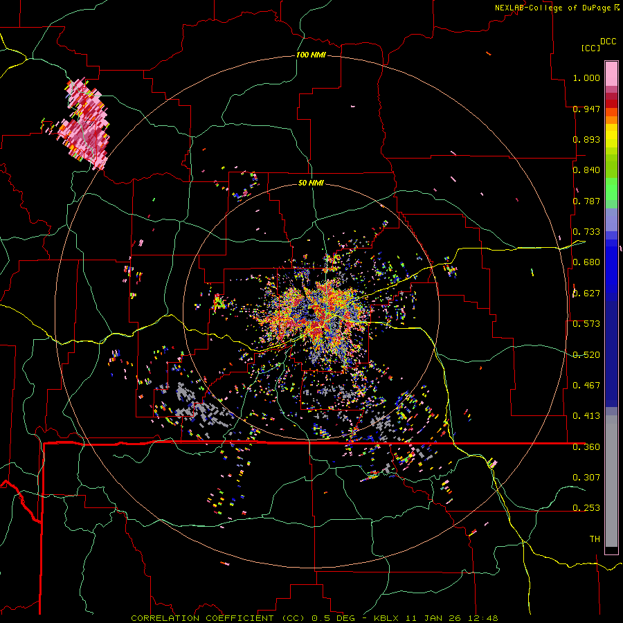Select the 0.360 scale value
The width and height of the screenshot is (623, 623).
[x=586, y=447]
